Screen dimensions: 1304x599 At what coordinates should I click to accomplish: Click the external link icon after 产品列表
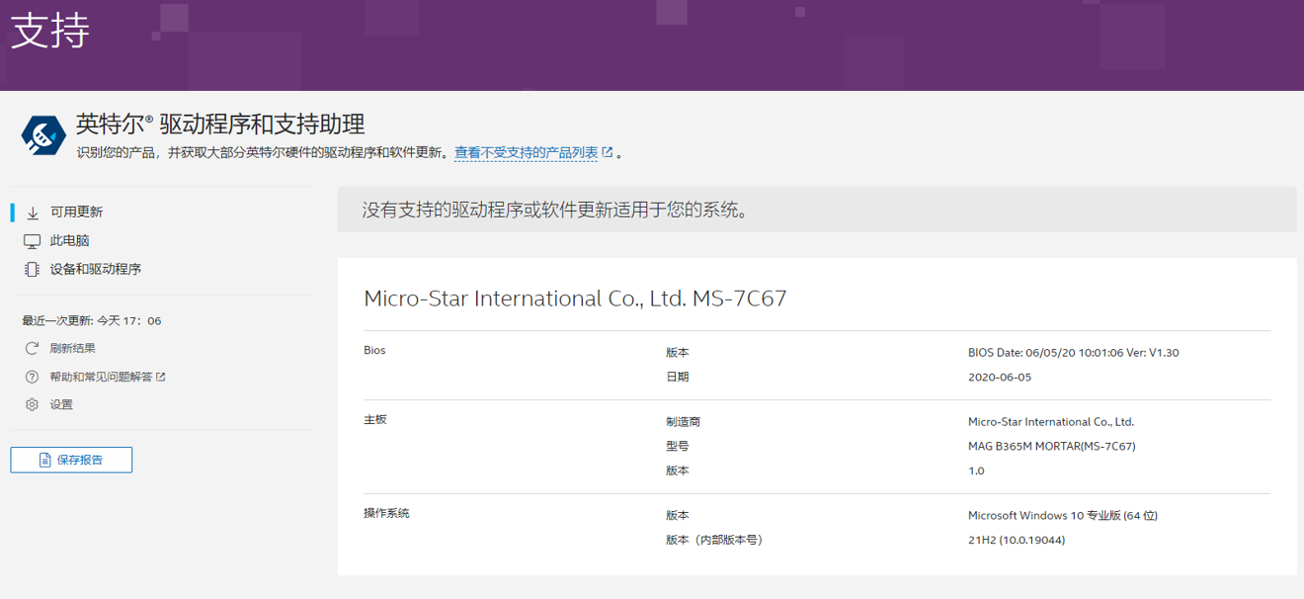point(608,152)
